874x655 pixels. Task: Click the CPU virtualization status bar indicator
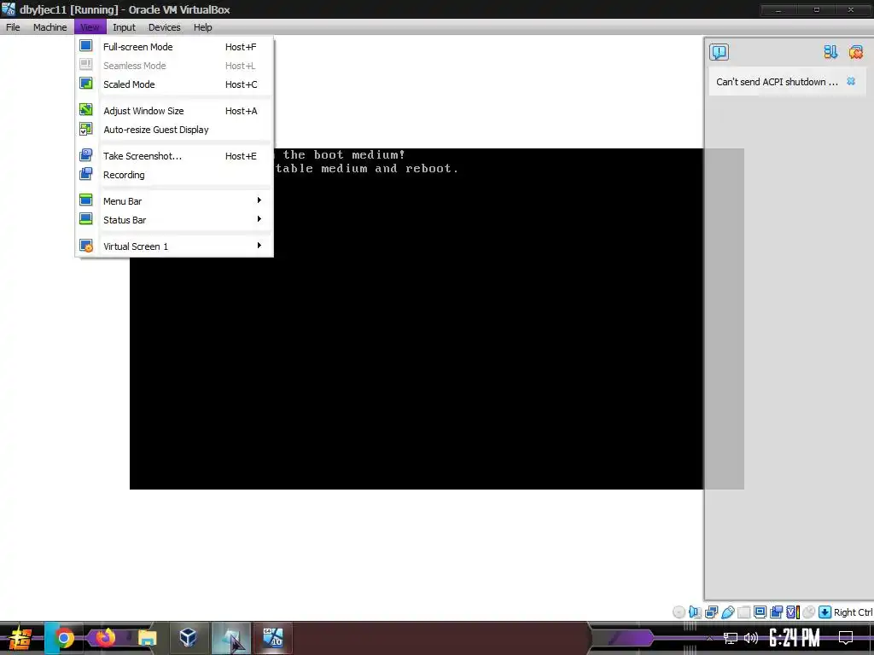coord(792,612)
